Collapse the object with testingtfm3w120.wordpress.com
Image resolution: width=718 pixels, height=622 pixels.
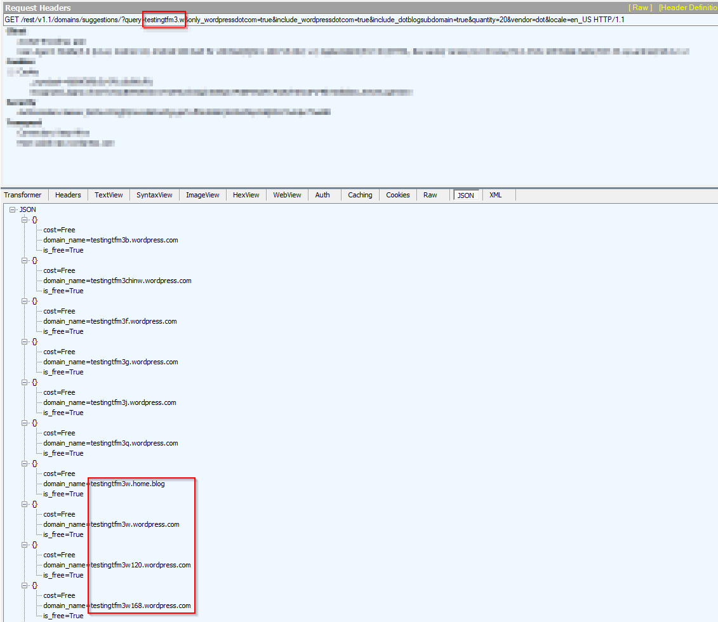25,545
